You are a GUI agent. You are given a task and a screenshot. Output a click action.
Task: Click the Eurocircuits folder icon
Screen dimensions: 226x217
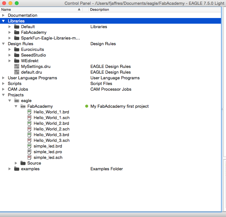coord(17,49)
